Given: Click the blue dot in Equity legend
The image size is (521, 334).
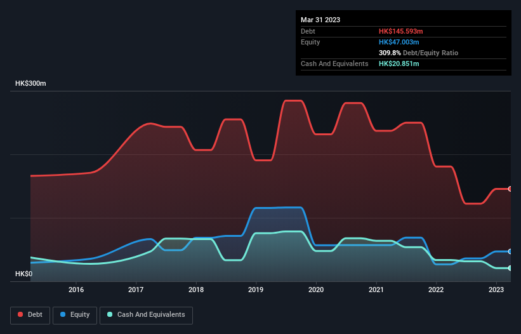Looking at the screenshot, I should click(x=63, y=314).
